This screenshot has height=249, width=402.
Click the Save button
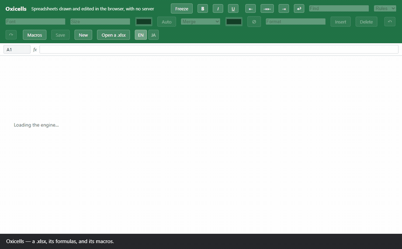pyautogui.click(x=60, y=35)
